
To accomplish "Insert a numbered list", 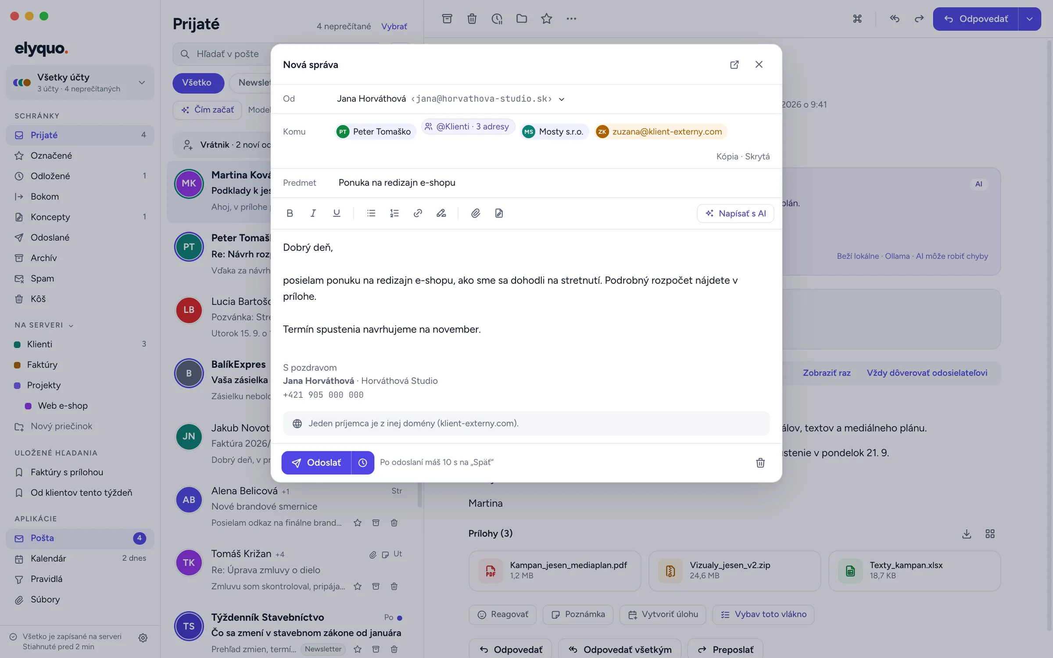I will [x=394, y=213].
